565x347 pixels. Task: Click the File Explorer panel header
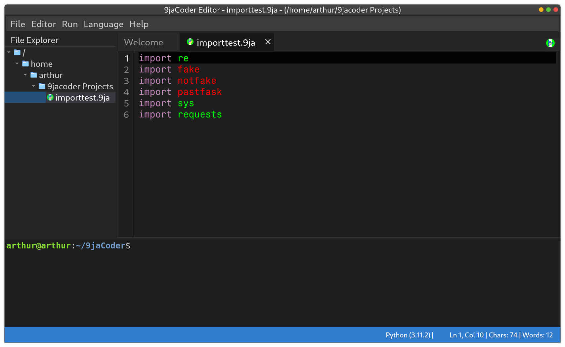(34, 40)
